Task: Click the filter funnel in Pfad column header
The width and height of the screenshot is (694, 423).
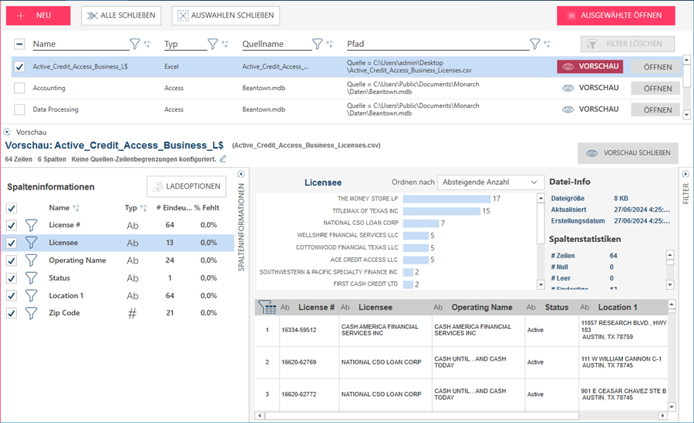Action: [x=534, y=44]
